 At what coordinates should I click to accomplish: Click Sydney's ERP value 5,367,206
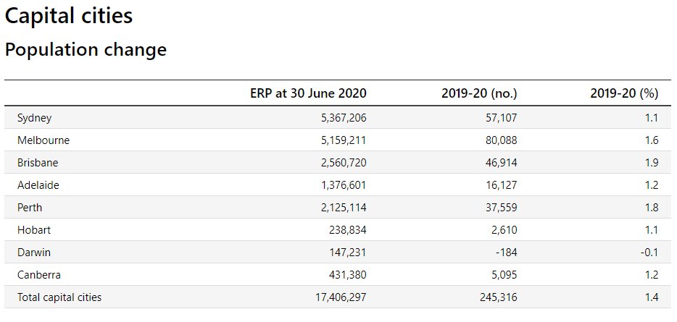[342, 118]
